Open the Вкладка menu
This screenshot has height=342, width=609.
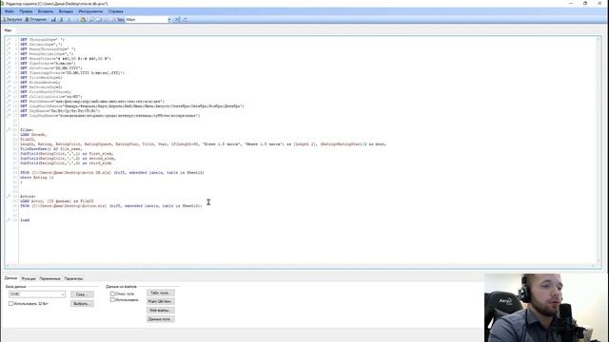coord(66,11)
